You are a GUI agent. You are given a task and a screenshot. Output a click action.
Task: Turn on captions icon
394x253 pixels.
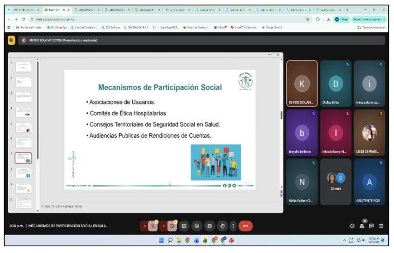click(x=209, y=226)
